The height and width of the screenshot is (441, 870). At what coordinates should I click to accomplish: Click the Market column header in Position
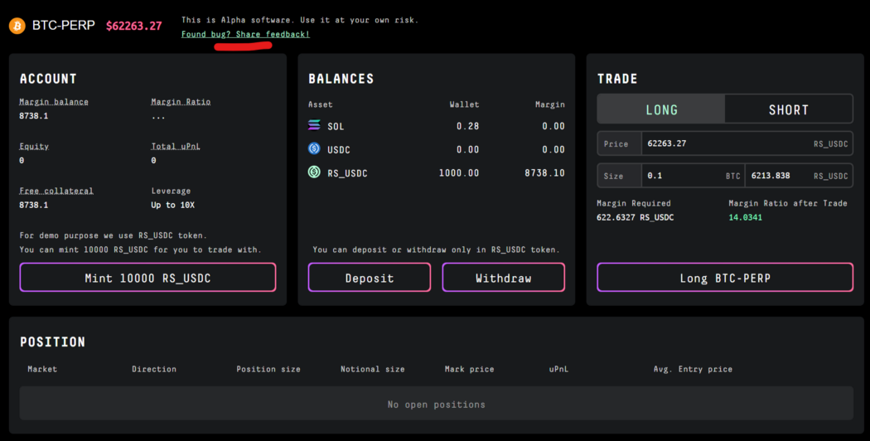pos(42,369)
